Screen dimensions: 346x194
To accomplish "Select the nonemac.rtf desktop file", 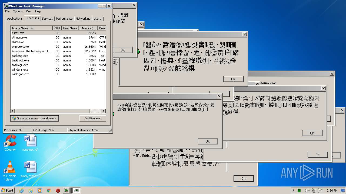I will click(30, 143).
